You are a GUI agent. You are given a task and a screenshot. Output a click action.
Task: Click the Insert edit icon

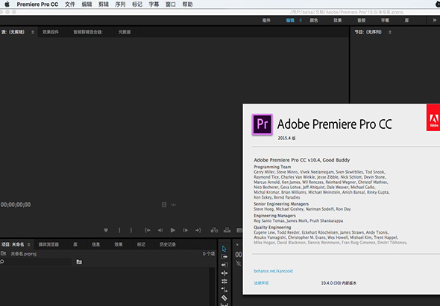(x=214, y=230)
